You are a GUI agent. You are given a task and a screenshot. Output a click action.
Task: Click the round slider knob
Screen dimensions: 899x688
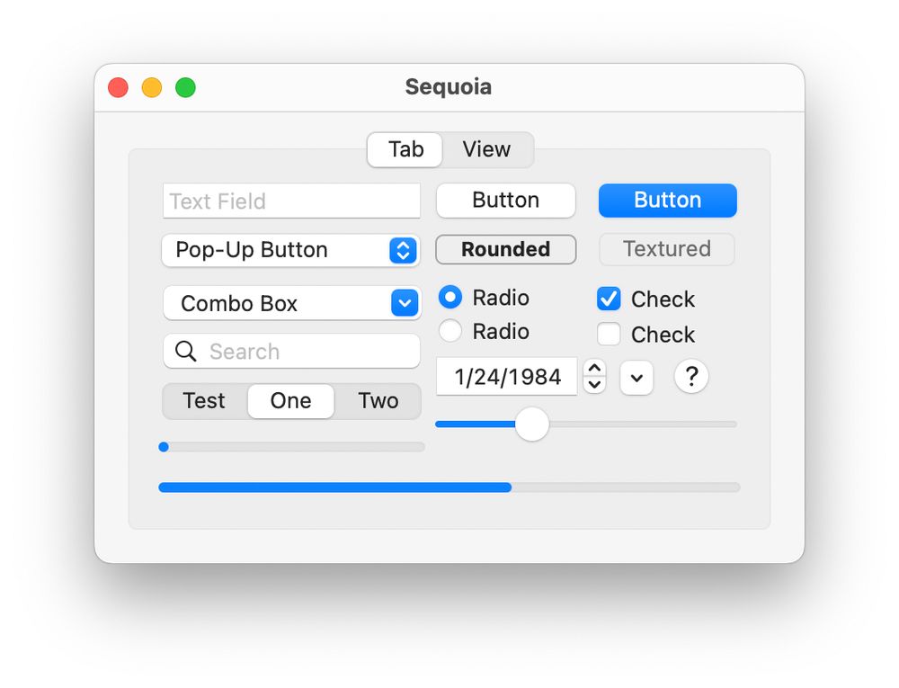click(532, 424)
